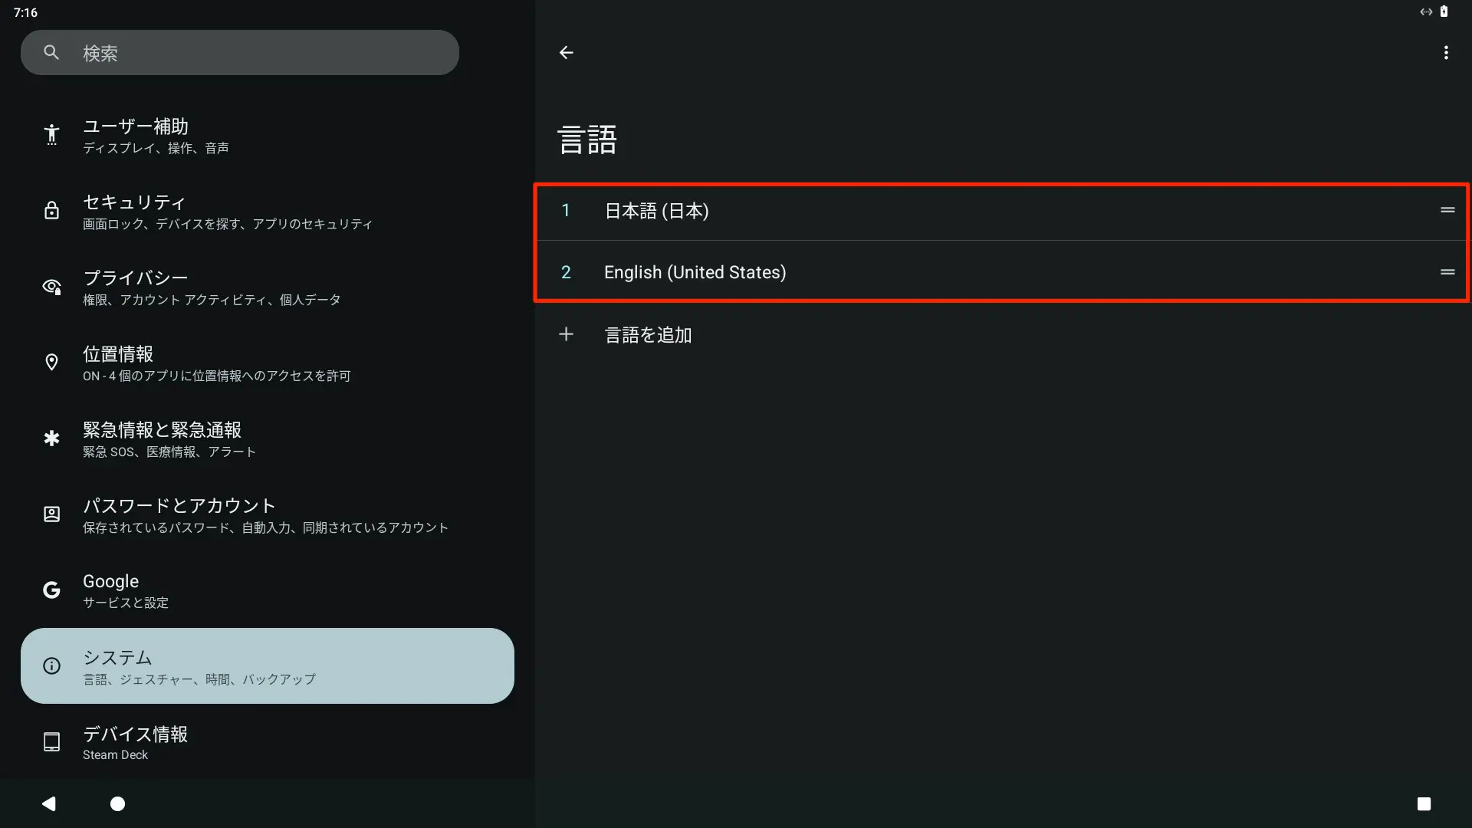Open プライバシー settings

pyautogui.click(x=267, y=287)
